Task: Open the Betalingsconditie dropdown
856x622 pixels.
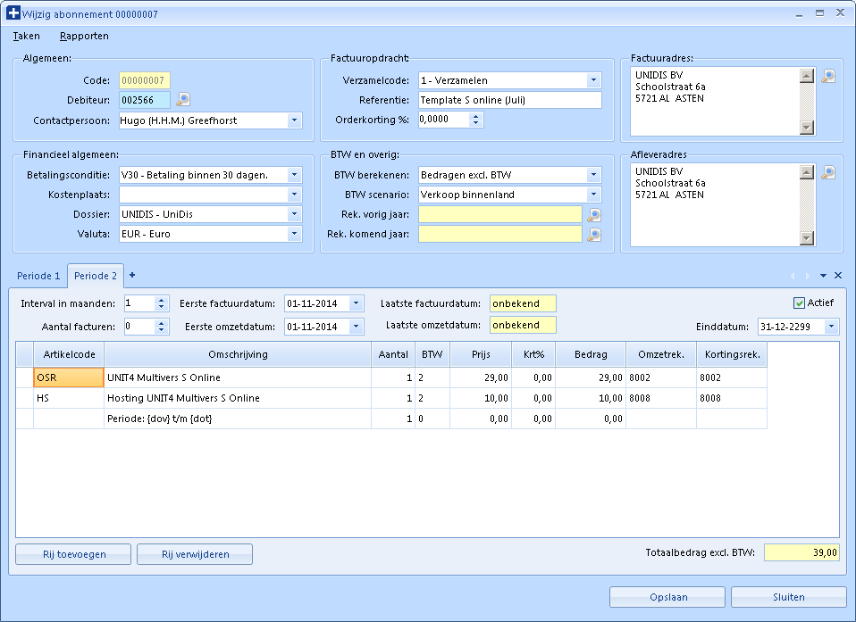Action: pos(294,175)
